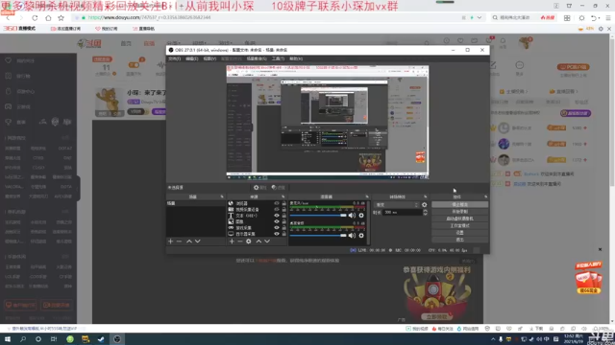Lock the Browser source
615x345 pixels.
tap(284, 203)
